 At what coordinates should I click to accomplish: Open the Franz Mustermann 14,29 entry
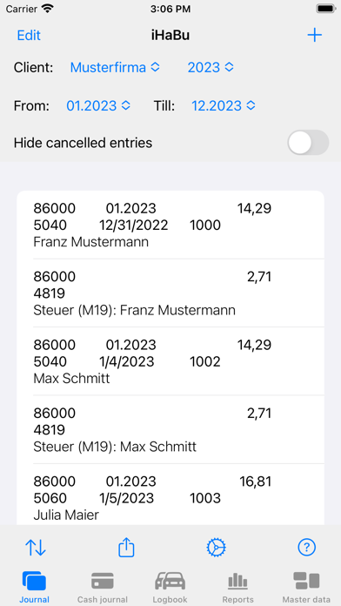pyautogui.click(x=170, y=225)
